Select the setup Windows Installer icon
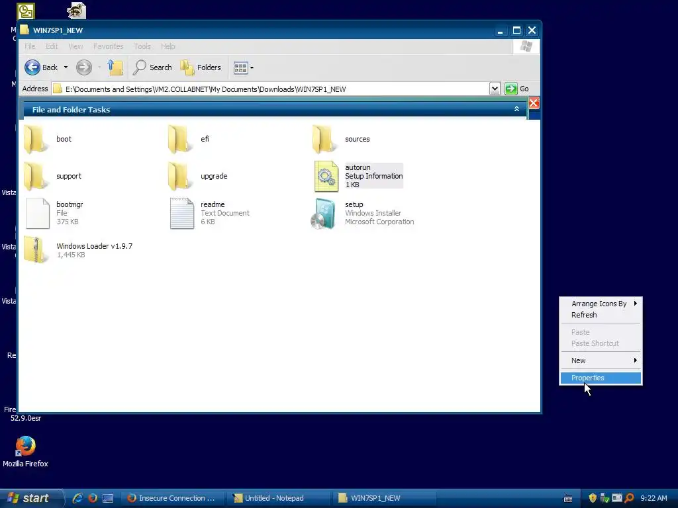Image resolution: width=678 pixels, height=508 pixels. (323, 214)
